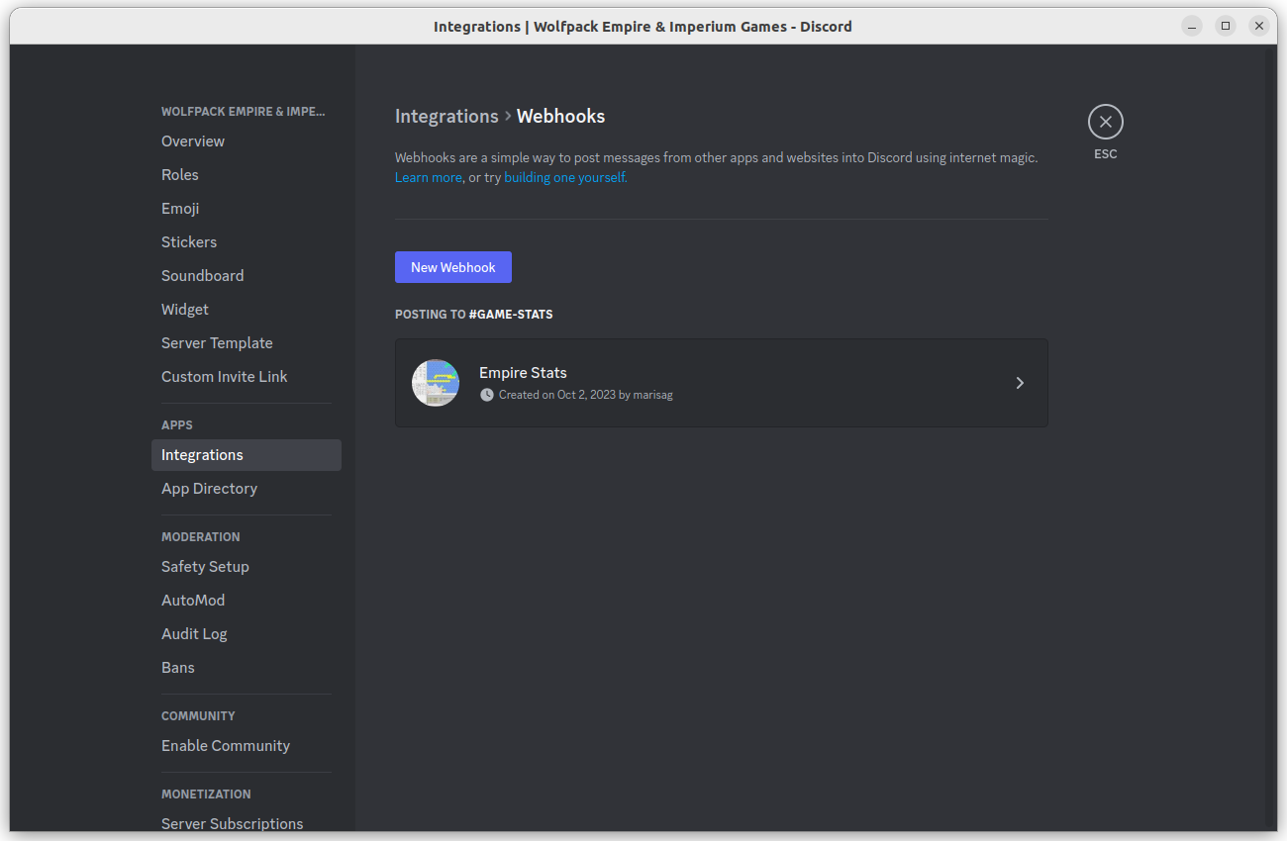Open the Overview settings page
Viewport: 1287px width, 841px height.
[x=247, y=141]
